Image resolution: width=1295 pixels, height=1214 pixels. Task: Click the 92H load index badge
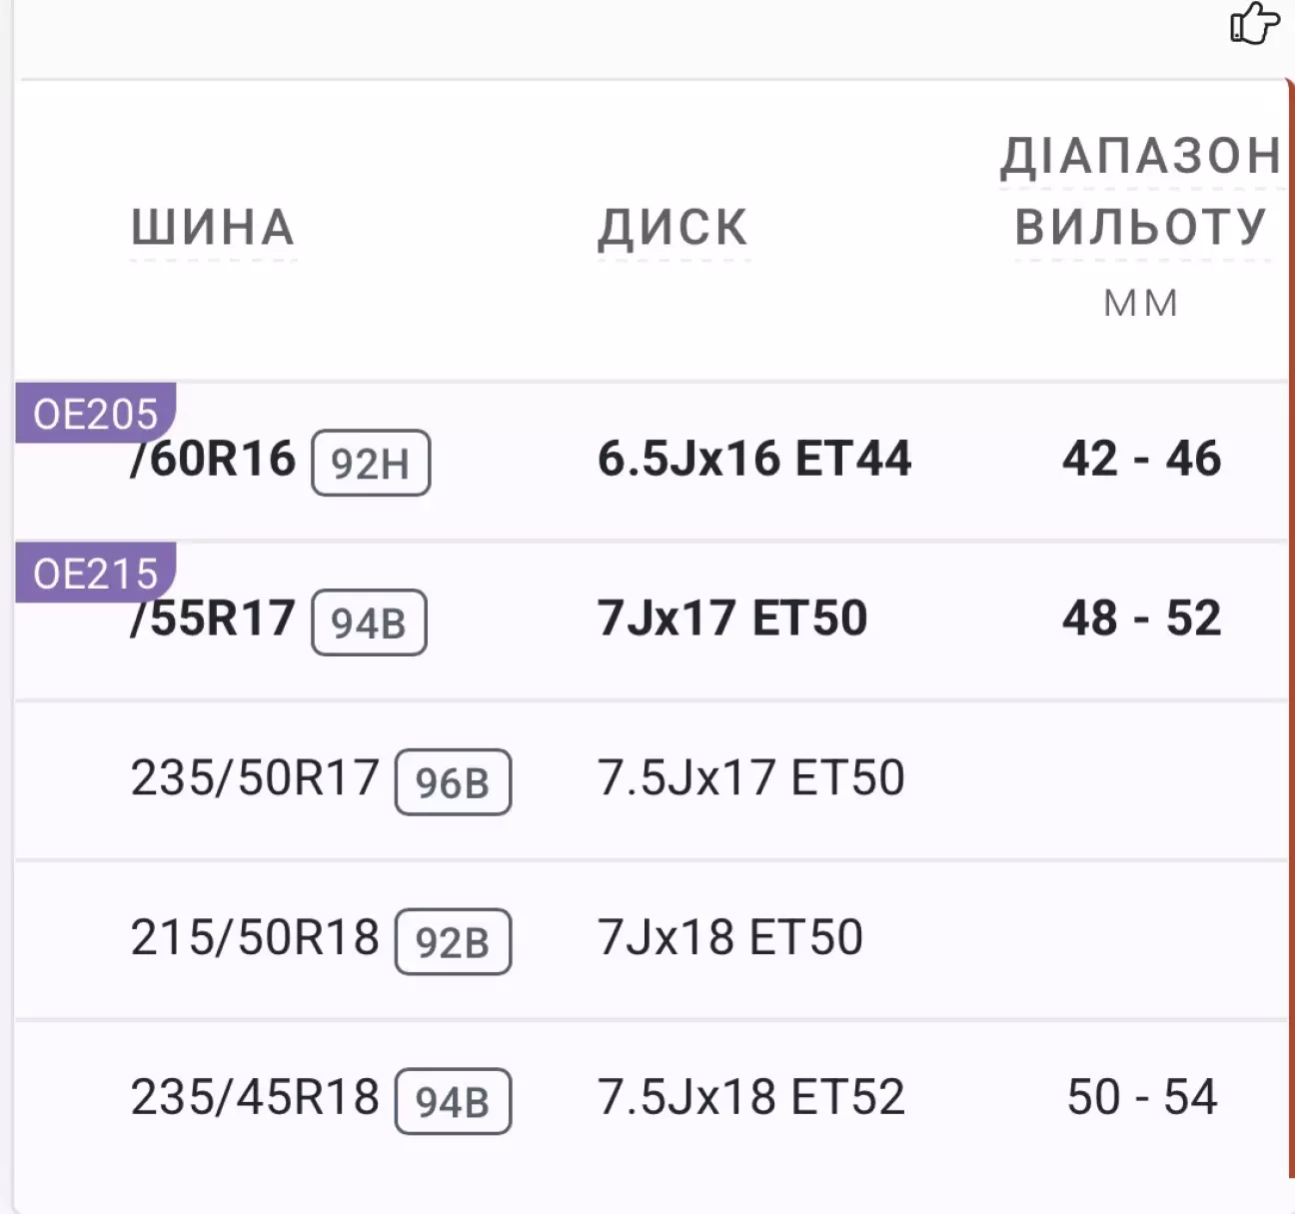pyautogui.click(x=371, y=463)
